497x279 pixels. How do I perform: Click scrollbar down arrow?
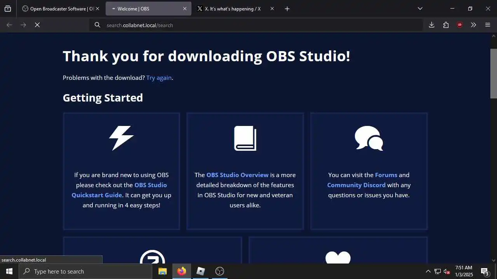click(x=494, y=260)
